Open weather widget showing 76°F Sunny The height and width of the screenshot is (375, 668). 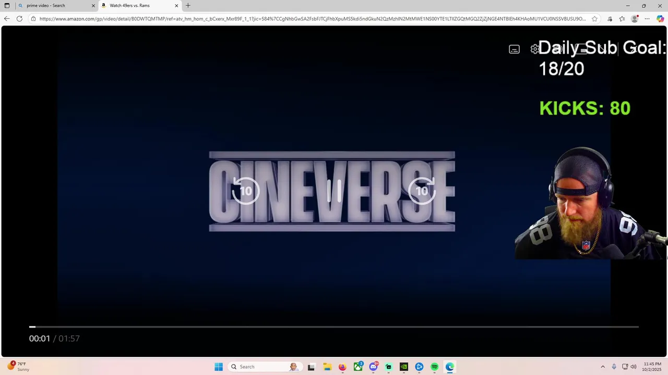point(18,367)
